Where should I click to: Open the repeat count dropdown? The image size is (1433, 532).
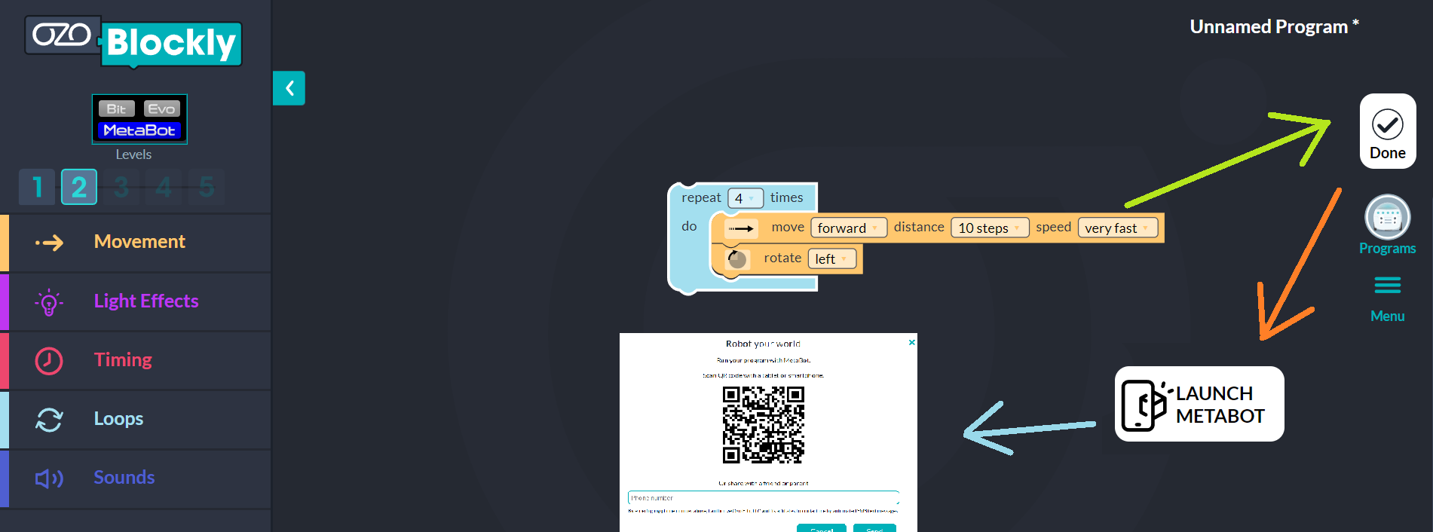[x=745, y=198]
